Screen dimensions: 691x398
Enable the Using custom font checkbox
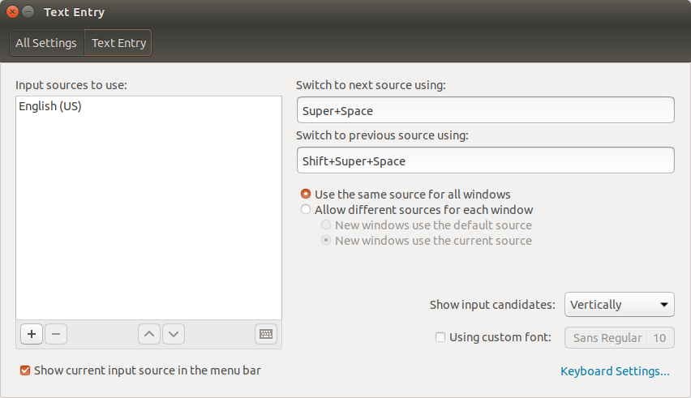pyautogui.click(x=440, y=337)
